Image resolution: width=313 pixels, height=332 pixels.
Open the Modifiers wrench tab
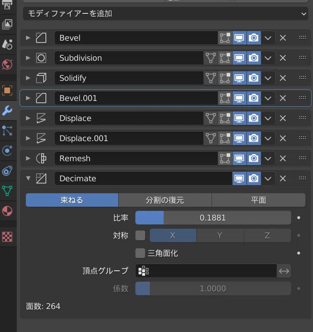click(7, 111)
